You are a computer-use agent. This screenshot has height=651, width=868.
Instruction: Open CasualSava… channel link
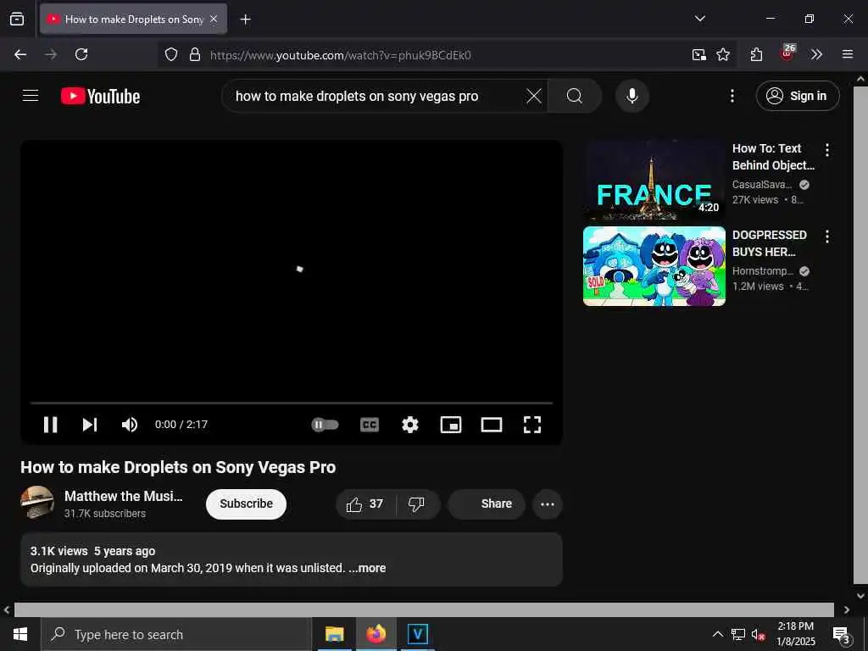coord(762,184)
